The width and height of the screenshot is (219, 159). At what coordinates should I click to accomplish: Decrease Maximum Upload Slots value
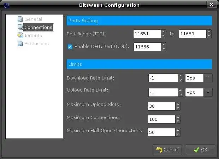[x=178, y=108]
